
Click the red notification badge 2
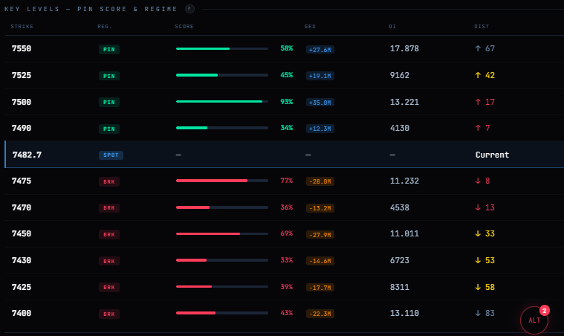click(544, 311)
